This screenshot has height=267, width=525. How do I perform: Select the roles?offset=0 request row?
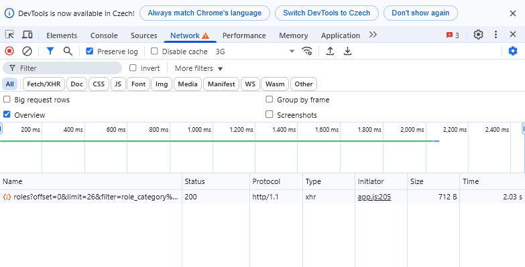click(263, 197)
